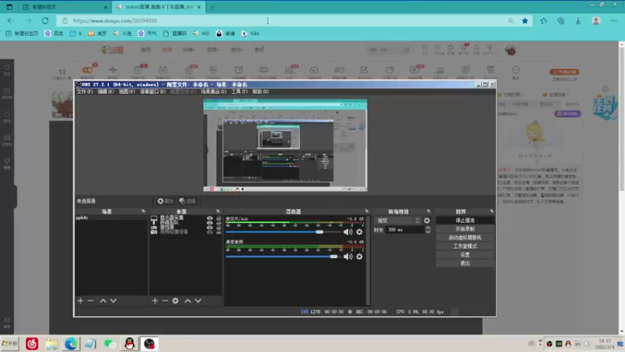The image size is (625, 352).
Task: Pop out the Scene Transitions dock panel
Action: click(428, 211)
